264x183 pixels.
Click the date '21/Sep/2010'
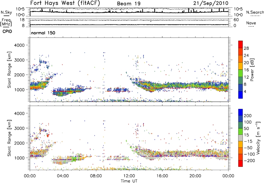click(x=211, y=3)
